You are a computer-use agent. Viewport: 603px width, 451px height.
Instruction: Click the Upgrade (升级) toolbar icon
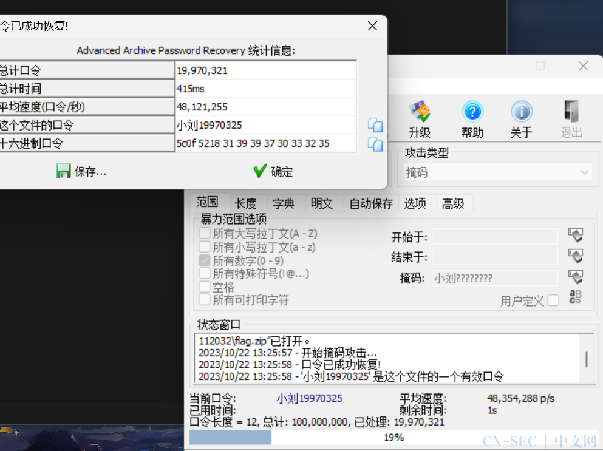coord(419,113)
